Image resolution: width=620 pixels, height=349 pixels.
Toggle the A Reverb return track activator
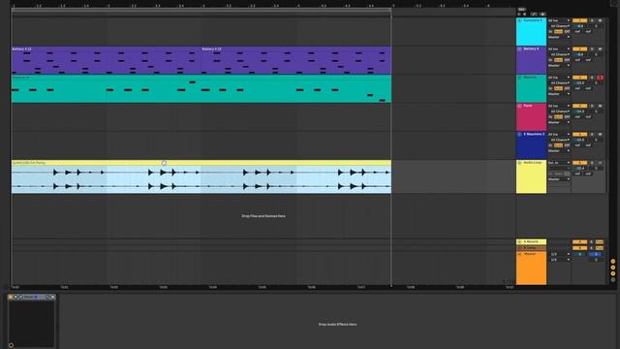point(579,241)
